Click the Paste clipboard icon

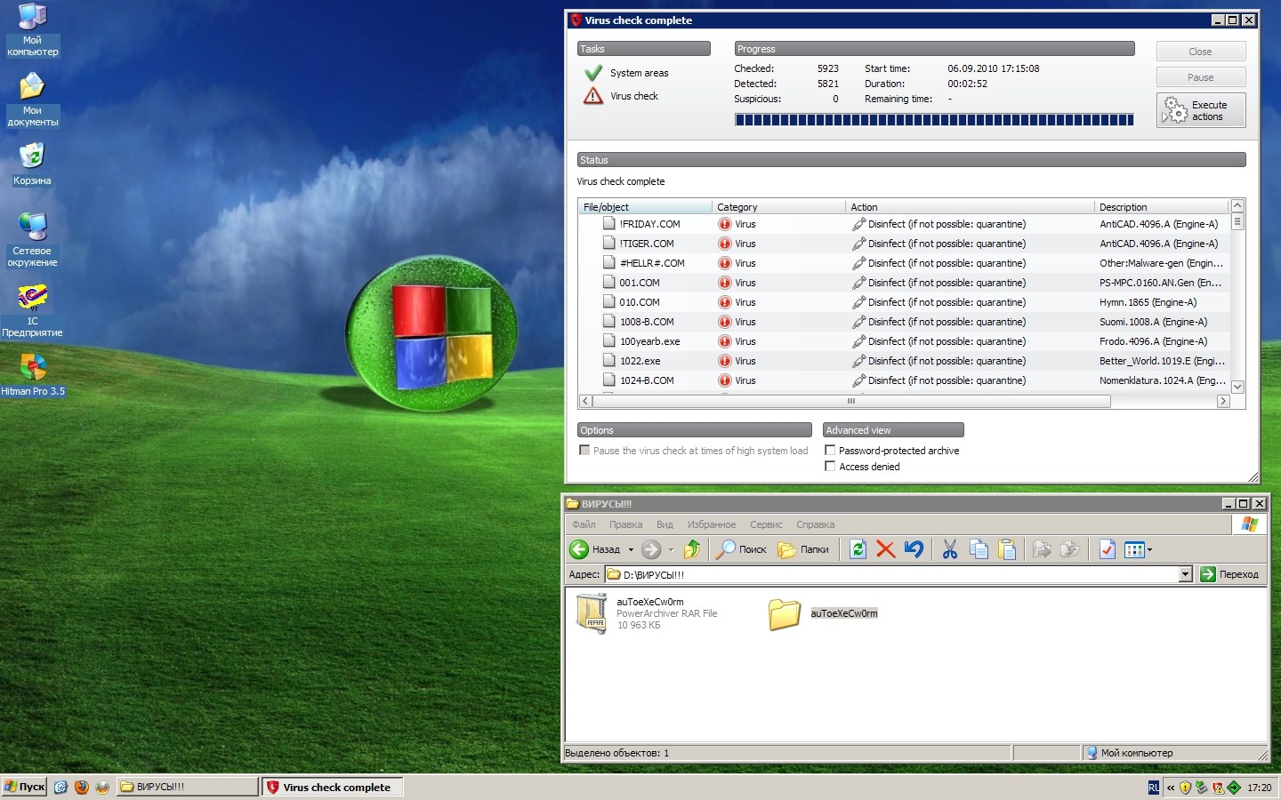click(1007, 549)
